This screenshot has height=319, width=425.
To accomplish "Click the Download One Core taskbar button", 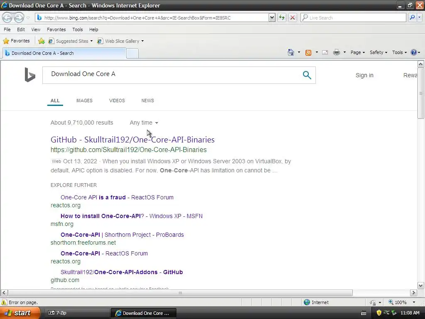I will point(143,313).
